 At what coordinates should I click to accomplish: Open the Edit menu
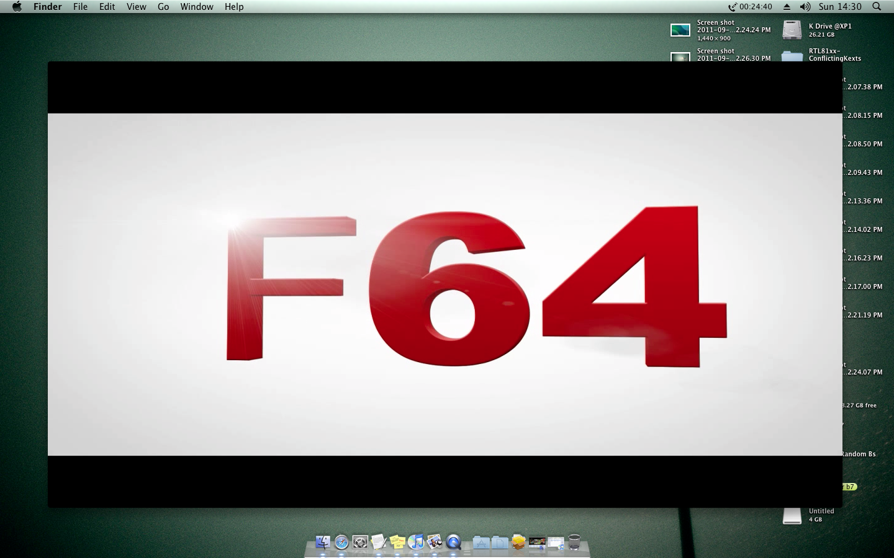pyautogui.click(x=107, y=7)
